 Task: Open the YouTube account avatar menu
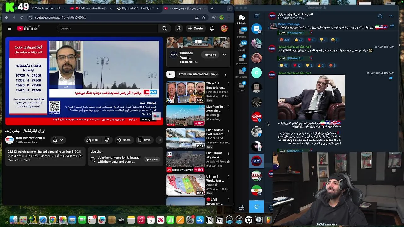224,28
